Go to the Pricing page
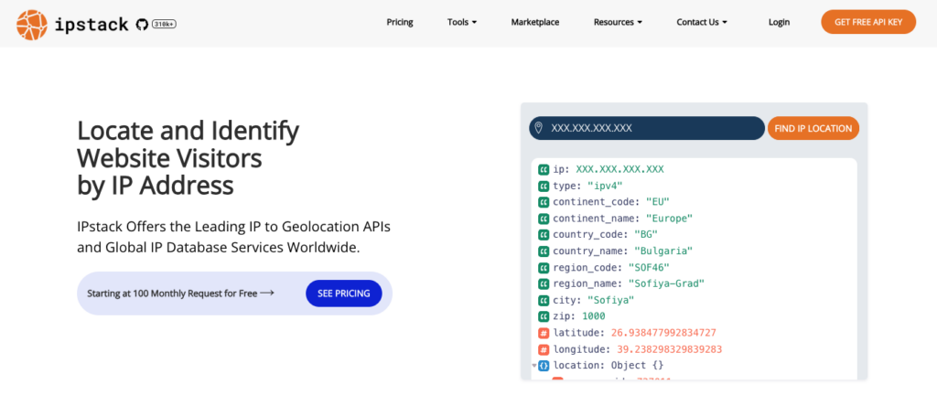This screenshot has width=937, height=406. 400,22
